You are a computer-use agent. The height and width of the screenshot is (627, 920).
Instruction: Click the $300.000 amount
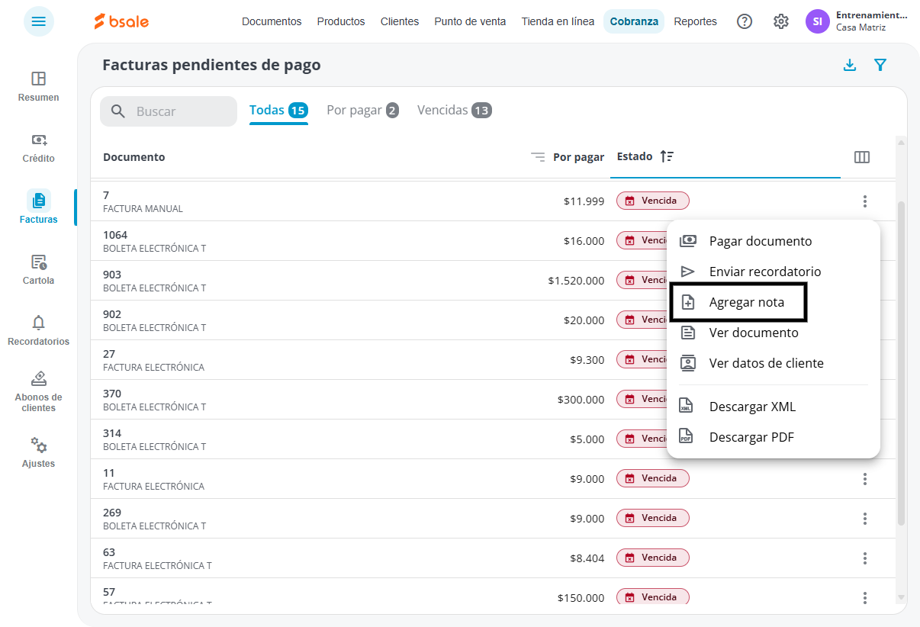click(x=581, y=400)
